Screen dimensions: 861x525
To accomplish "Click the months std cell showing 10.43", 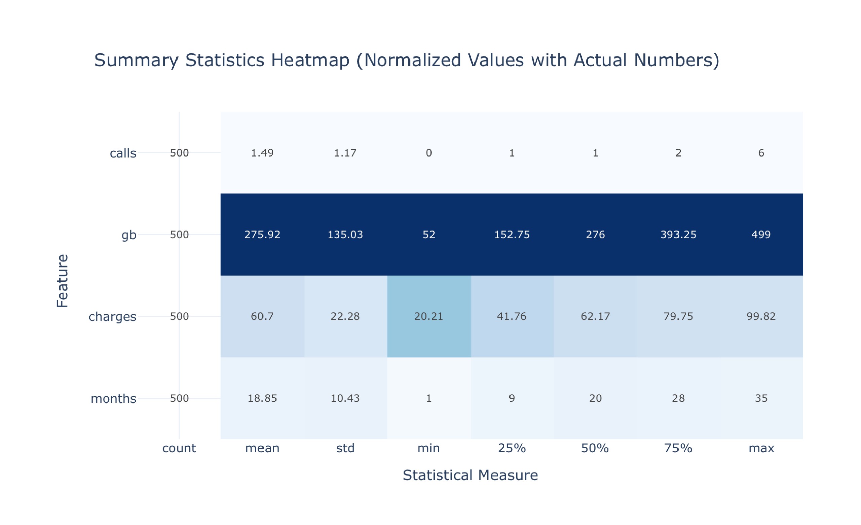I will (x=345, y=398).
